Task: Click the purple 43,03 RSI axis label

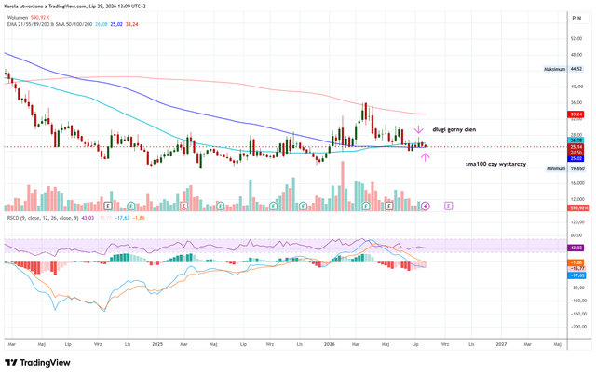Action: pyautogui.click(x=576, y=248)
